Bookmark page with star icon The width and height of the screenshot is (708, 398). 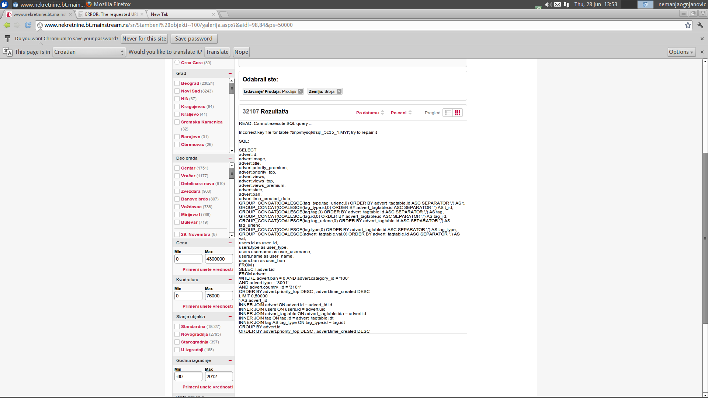(688, 25)
